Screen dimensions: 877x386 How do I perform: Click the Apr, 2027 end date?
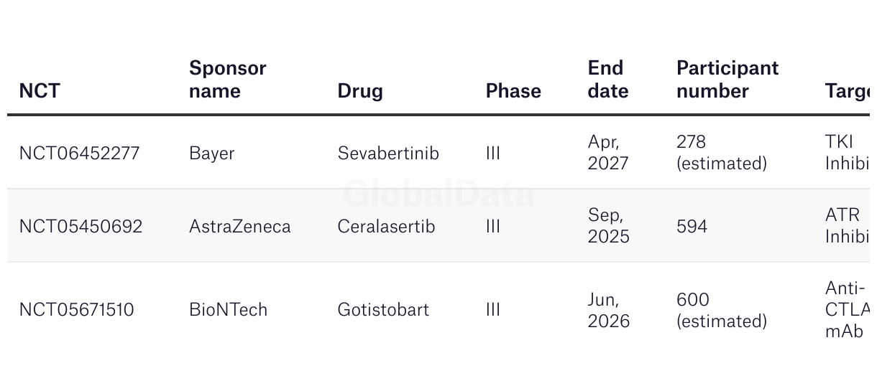(x=608, y=153)
